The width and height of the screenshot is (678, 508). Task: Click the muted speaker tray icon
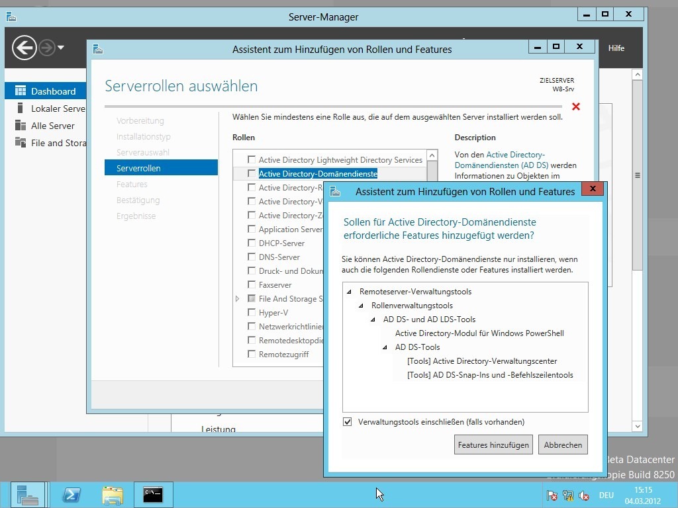point(584,496)
